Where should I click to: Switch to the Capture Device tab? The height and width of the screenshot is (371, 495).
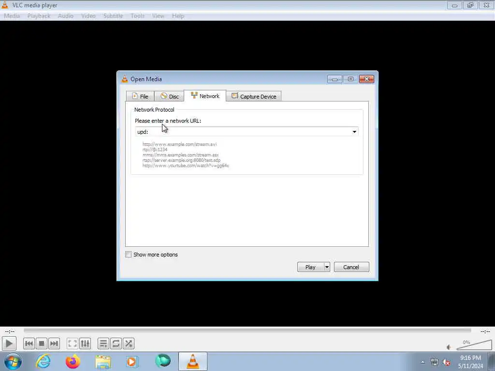pos(253,96)
